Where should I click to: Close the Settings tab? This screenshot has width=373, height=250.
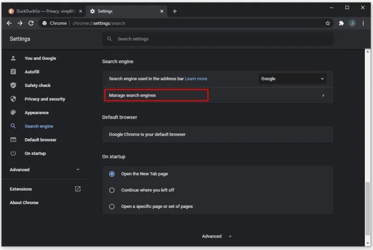point(162,11)
